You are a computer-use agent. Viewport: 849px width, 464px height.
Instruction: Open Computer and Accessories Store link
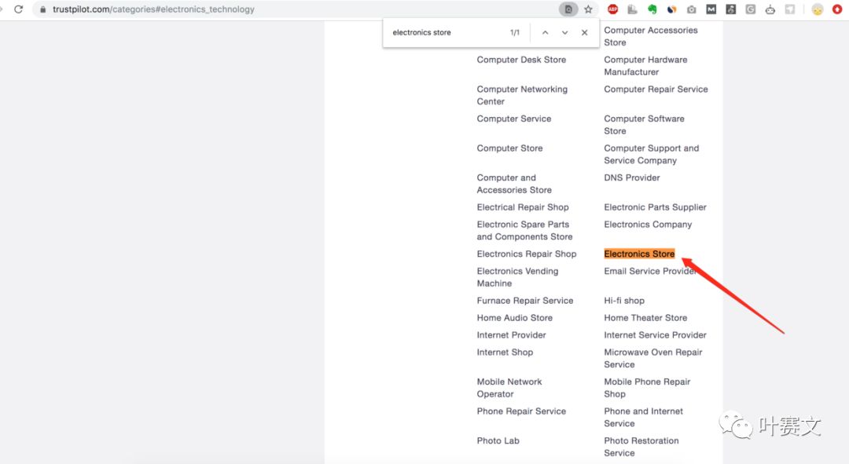pyautogui.click(x=514, y=184)
